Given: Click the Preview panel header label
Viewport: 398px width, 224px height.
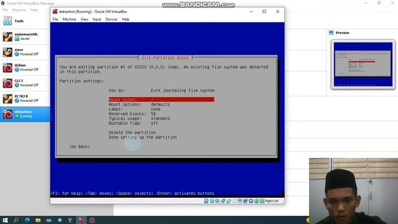Looking at the screenshot, I should (x=343, y=33).
